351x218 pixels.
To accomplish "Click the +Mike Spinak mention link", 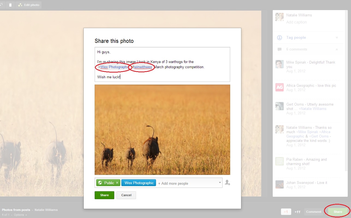I will [x=307, y=132].
